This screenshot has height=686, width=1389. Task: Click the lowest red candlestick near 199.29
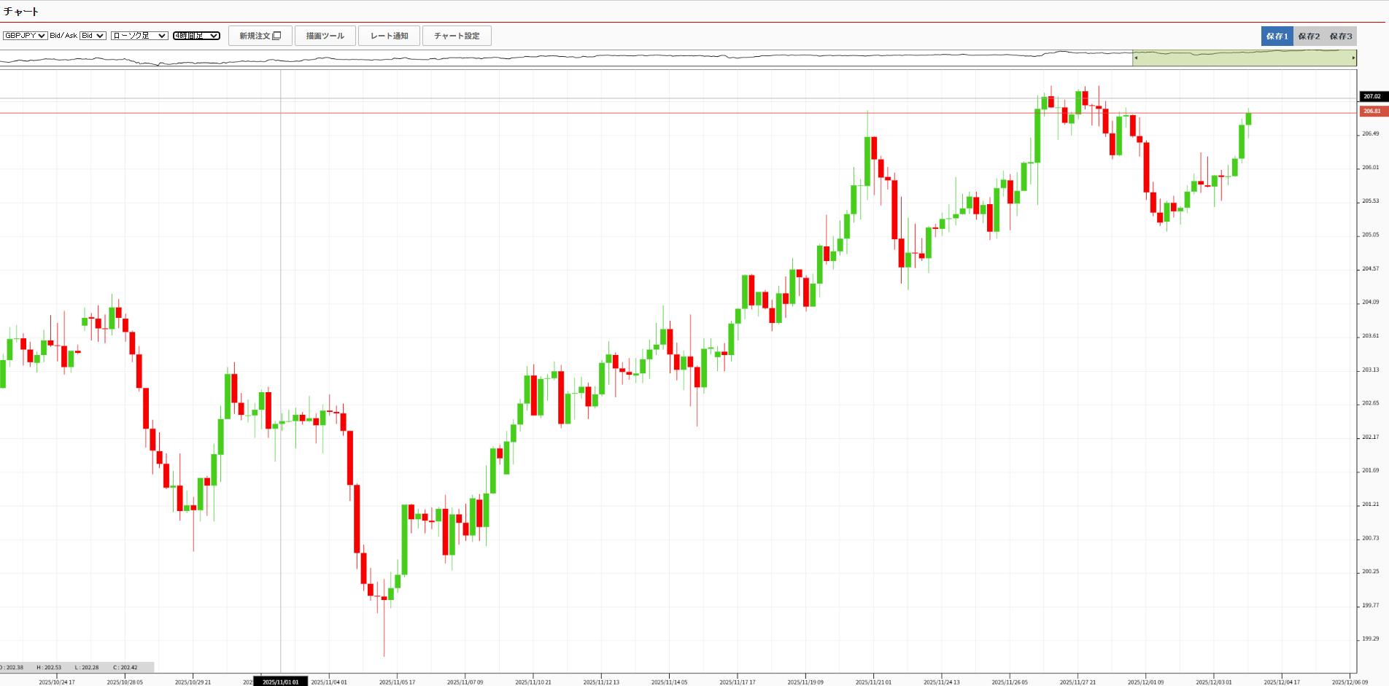(384, 599)
